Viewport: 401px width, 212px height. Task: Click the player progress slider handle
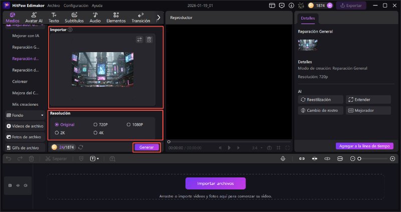[169, 142]
